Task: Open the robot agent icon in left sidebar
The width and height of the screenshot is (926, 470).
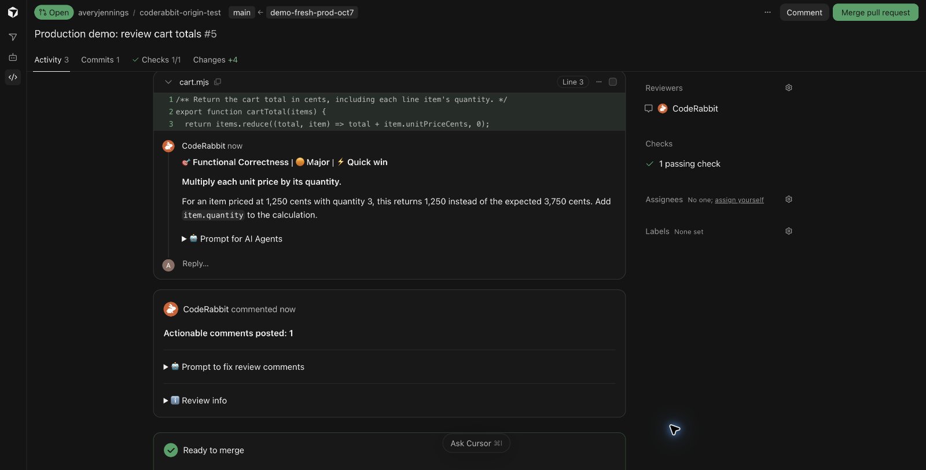Action: tap(13, 57)
